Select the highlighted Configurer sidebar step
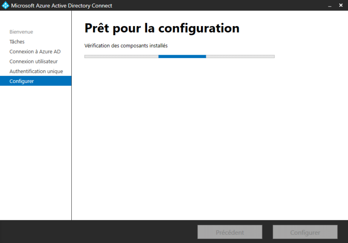Screen dimensions: 348x243 pyautogui.click(x=36, y=81)
